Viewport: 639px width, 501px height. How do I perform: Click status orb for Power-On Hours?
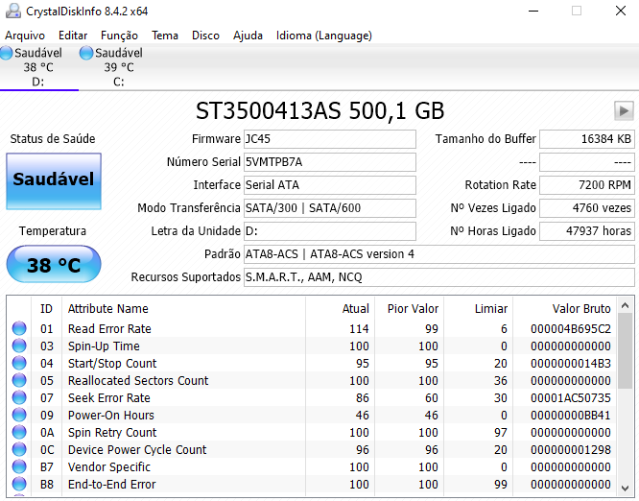(19, 415)
